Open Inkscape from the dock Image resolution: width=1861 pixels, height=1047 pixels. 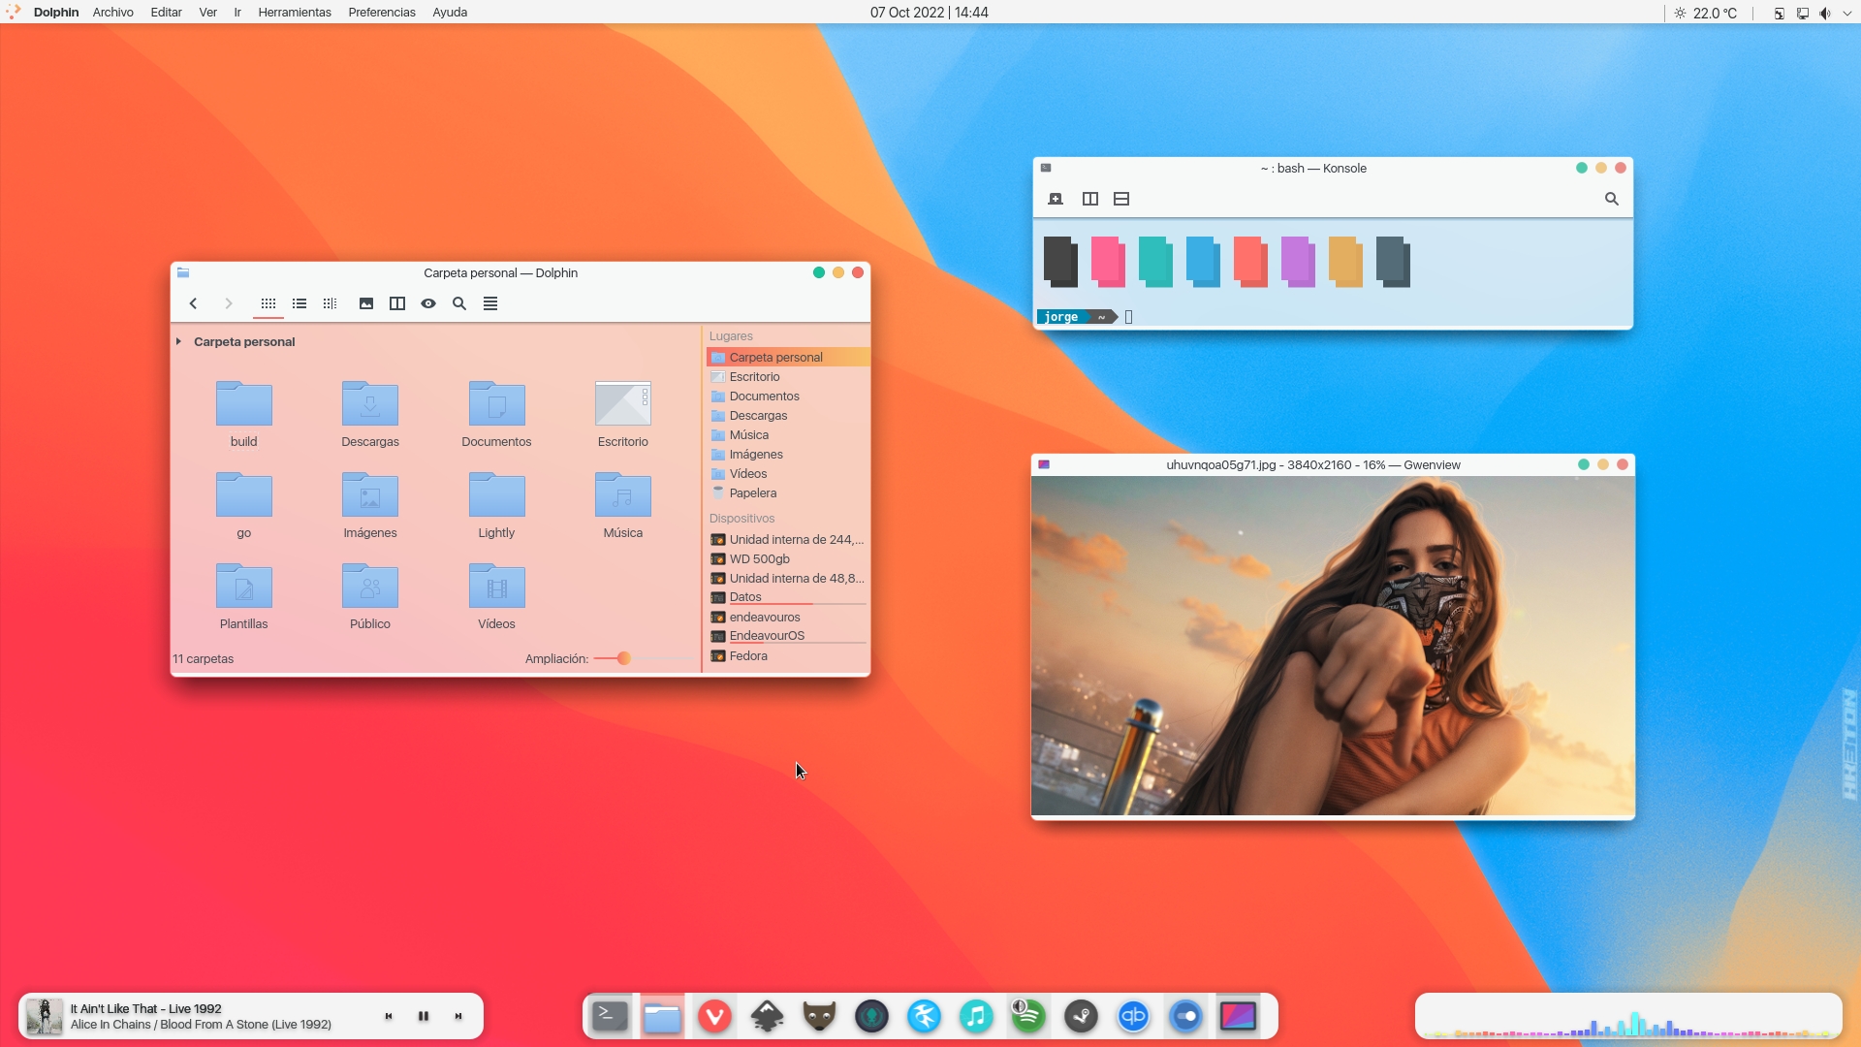click(x=766, y=1016)
